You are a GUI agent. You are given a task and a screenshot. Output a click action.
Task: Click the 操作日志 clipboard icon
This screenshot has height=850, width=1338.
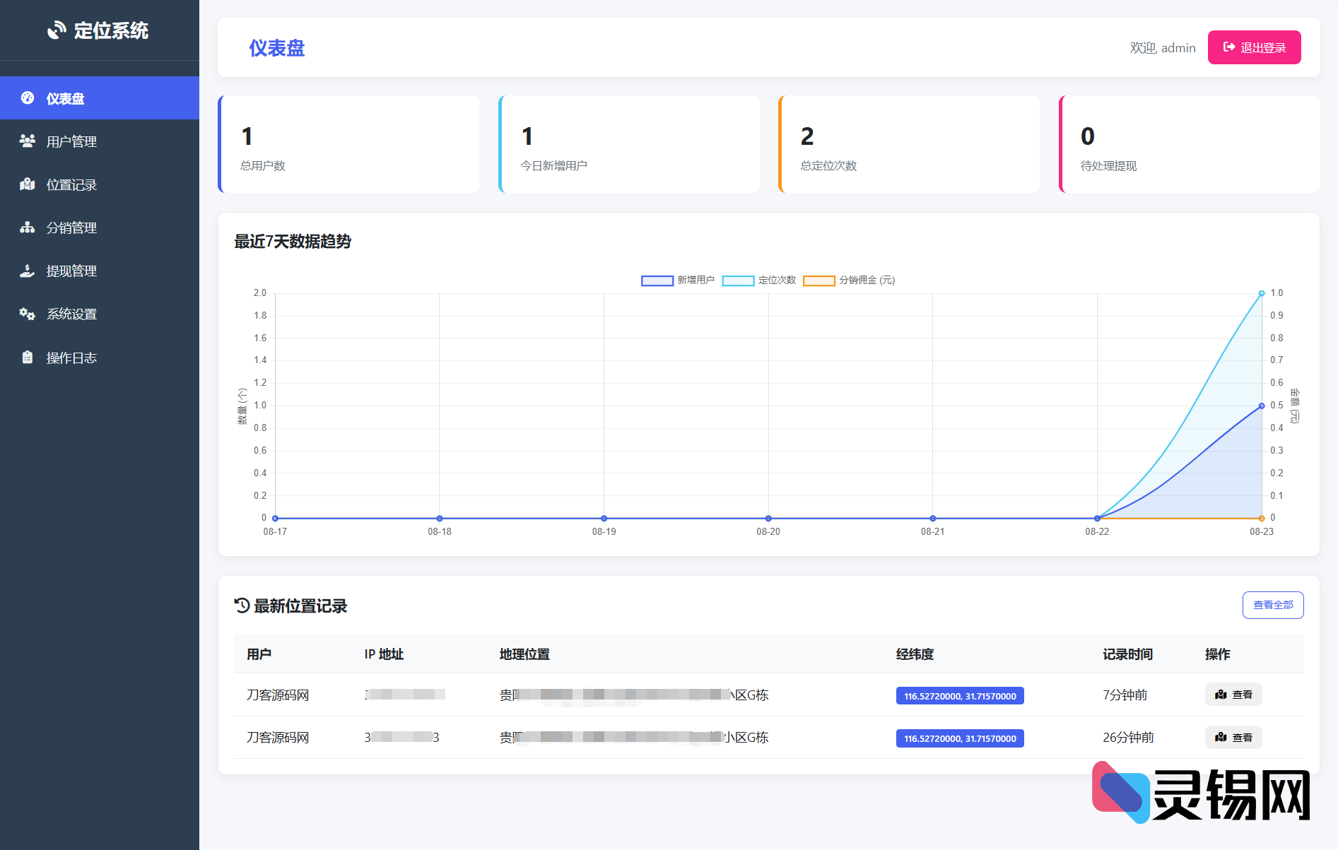27,358
